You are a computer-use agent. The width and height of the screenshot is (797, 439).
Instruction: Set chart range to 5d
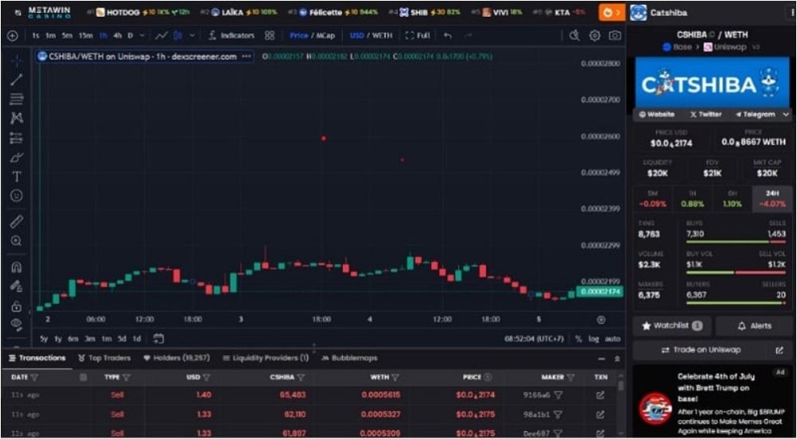[x=122, y=339]
